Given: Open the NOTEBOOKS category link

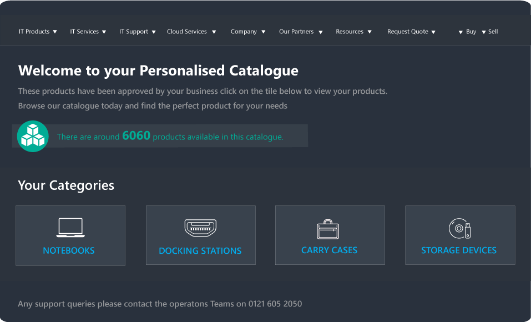Looking at the screenshot, I should [x=69, y=250].
